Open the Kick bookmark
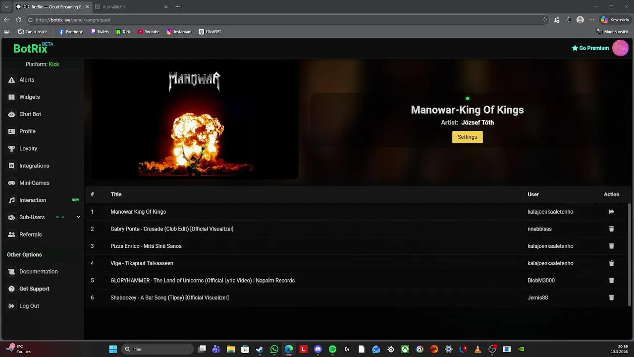 pyautogui.click(x=123, y=32)
